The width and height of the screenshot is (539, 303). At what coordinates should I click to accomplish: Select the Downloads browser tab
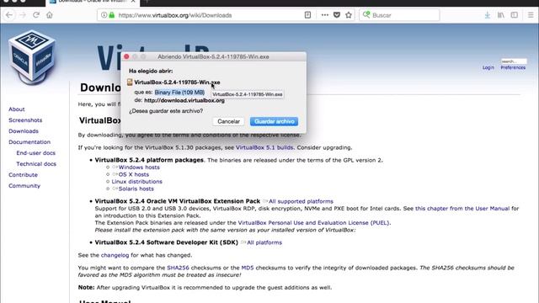[x=92, y=2]
